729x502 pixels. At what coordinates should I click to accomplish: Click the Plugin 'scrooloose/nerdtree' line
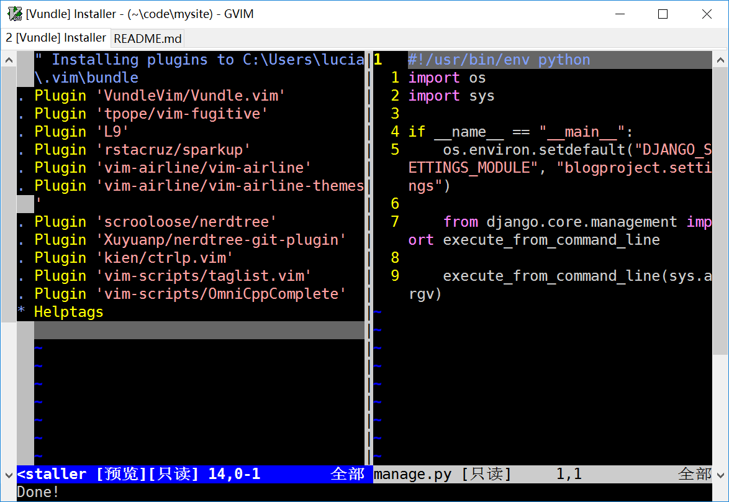pyautogui.click(x=155, y=221)
